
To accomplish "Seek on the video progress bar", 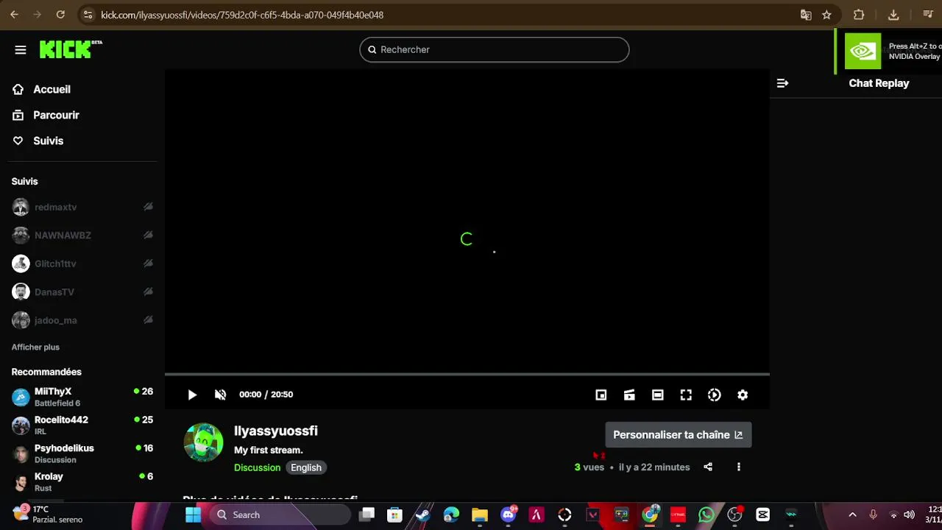I will click(x=467, y=374).
